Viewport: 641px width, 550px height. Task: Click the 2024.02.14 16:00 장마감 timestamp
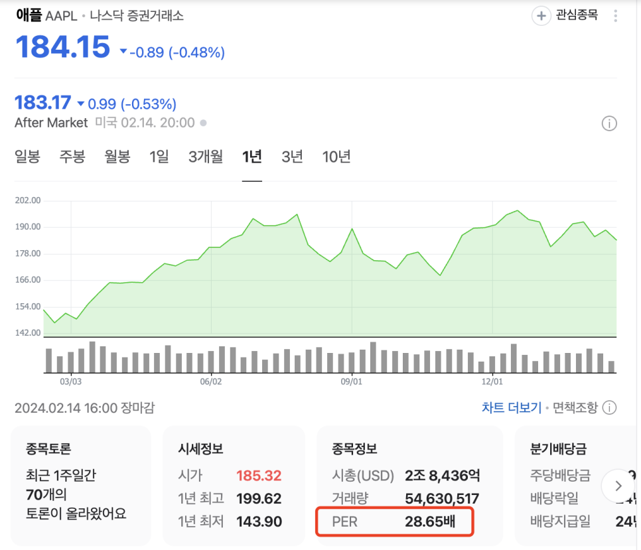click(85, 408)
